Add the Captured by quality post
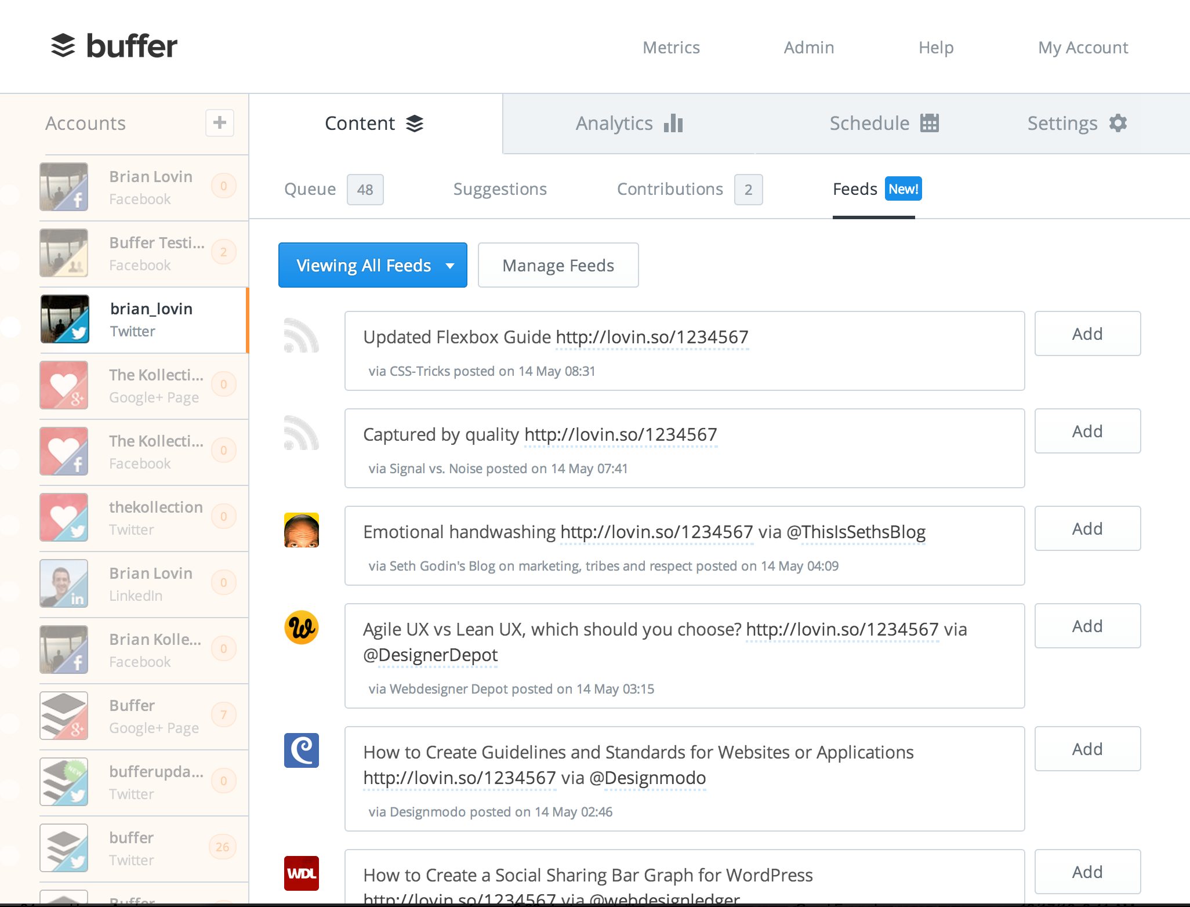The image size is (1190, 907). tap(1087, 431)
